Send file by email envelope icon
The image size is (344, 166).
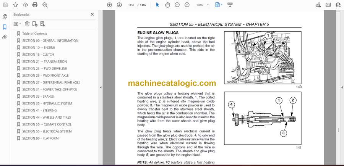click(328, 5)
